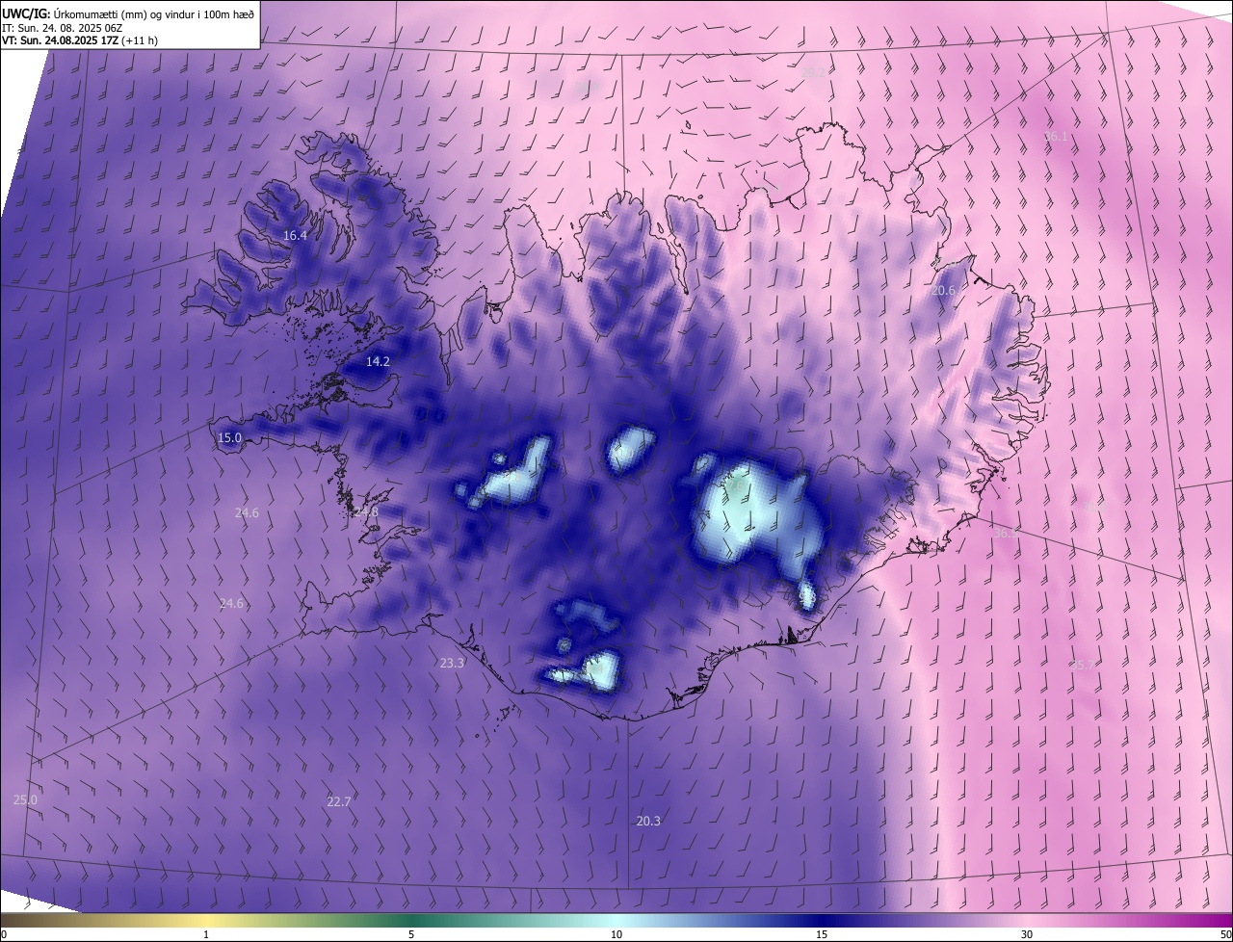Click the 24.8 value near the coastline

tap(366, 512)
